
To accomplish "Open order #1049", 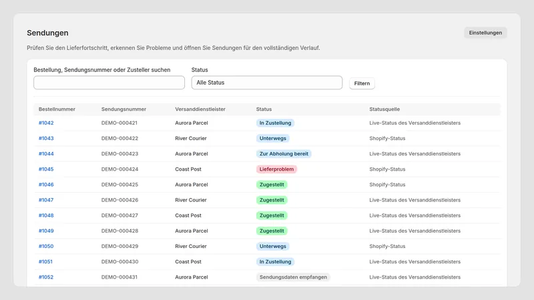I will tap(46, 231).
